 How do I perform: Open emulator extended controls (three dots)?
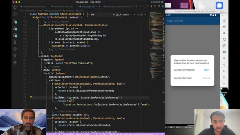pyautogui.click(x=224, y=84)
